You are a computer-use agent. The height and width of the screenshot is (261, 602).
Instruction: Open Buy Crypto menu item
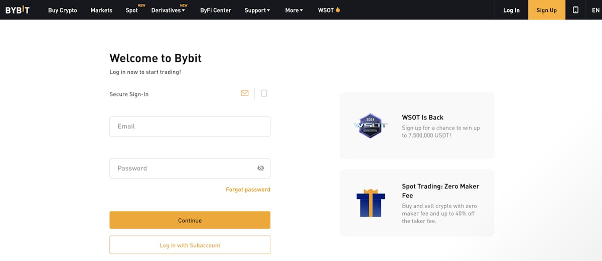point(63,10)
